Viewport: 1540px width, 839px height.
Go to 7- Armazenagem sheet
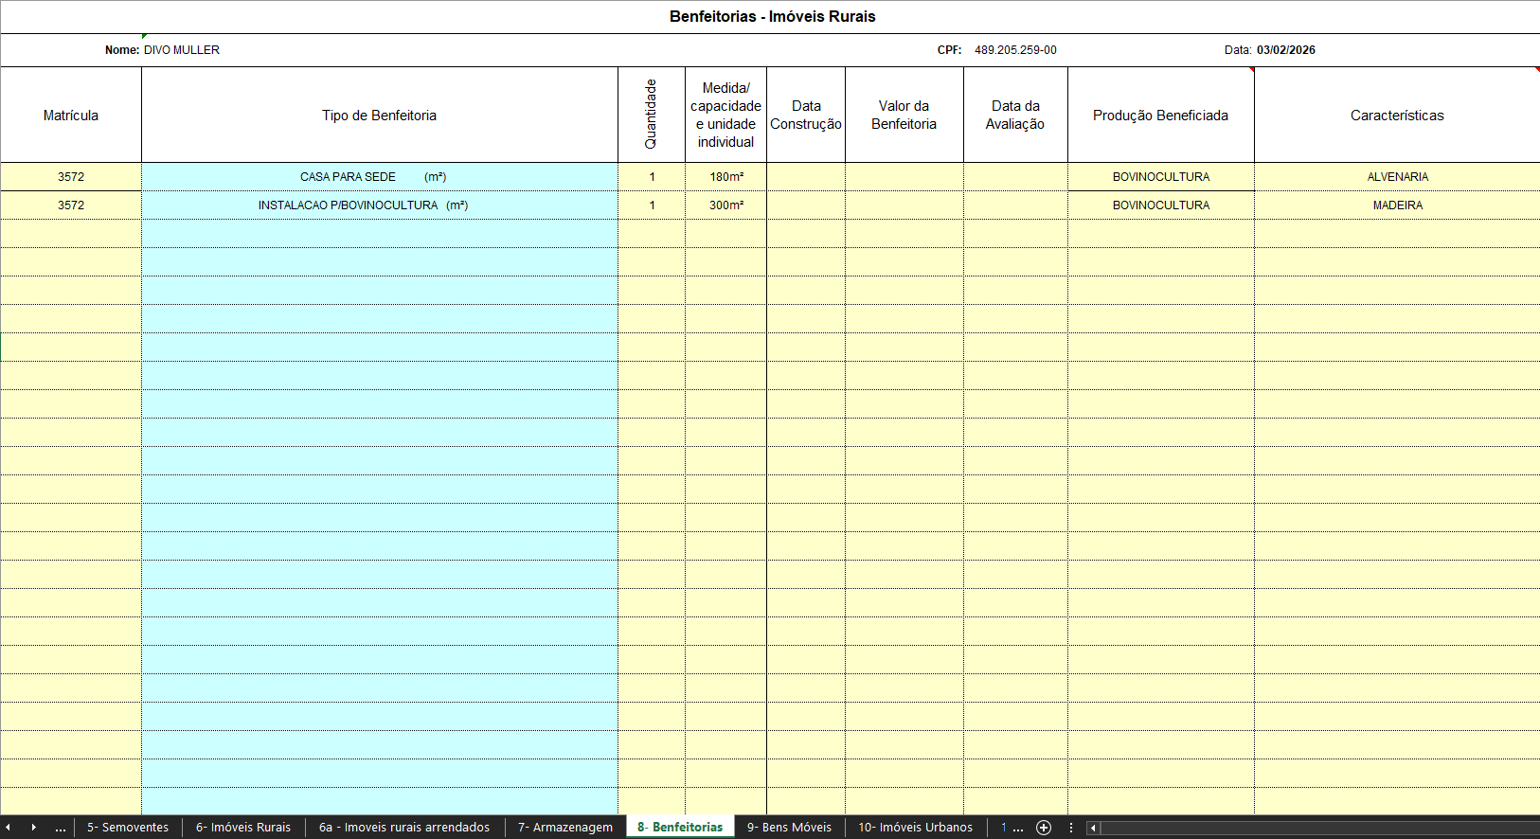565,828
